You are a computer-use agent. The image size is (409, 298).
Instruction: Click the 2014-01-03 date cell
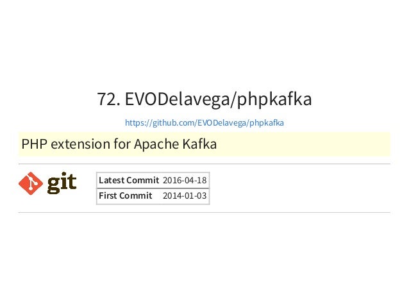(185, 196)
